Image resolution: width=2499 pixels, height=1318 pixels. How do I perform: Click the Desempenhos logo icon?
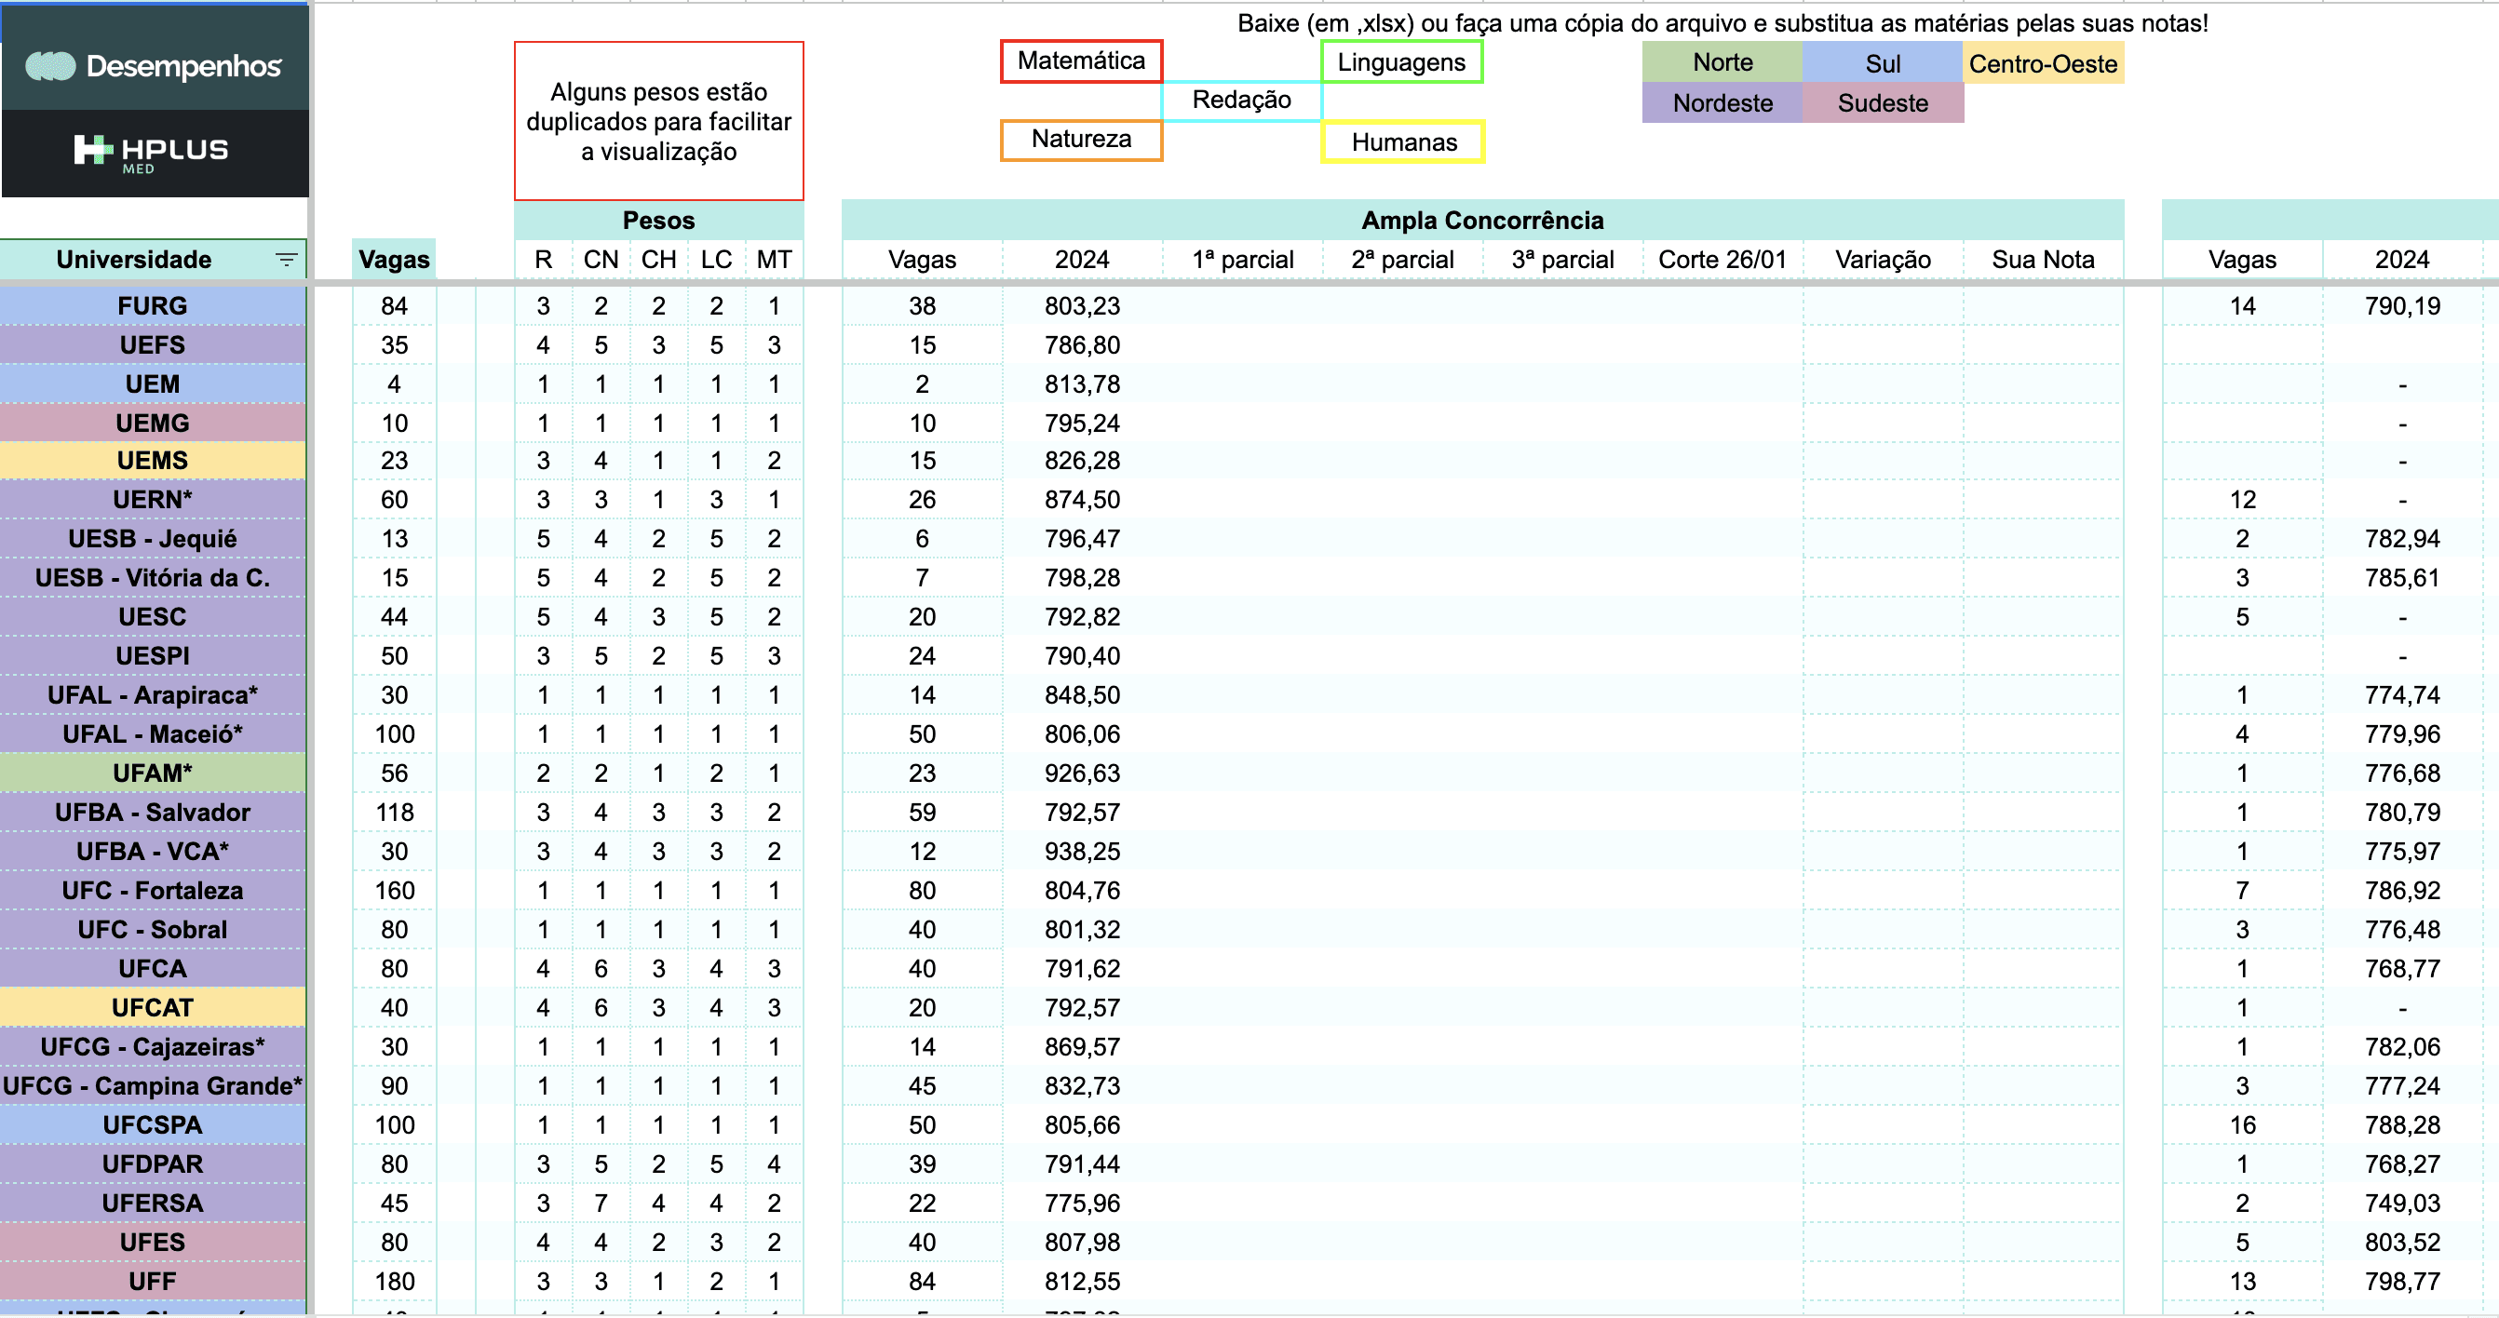[x=50, y=66]
